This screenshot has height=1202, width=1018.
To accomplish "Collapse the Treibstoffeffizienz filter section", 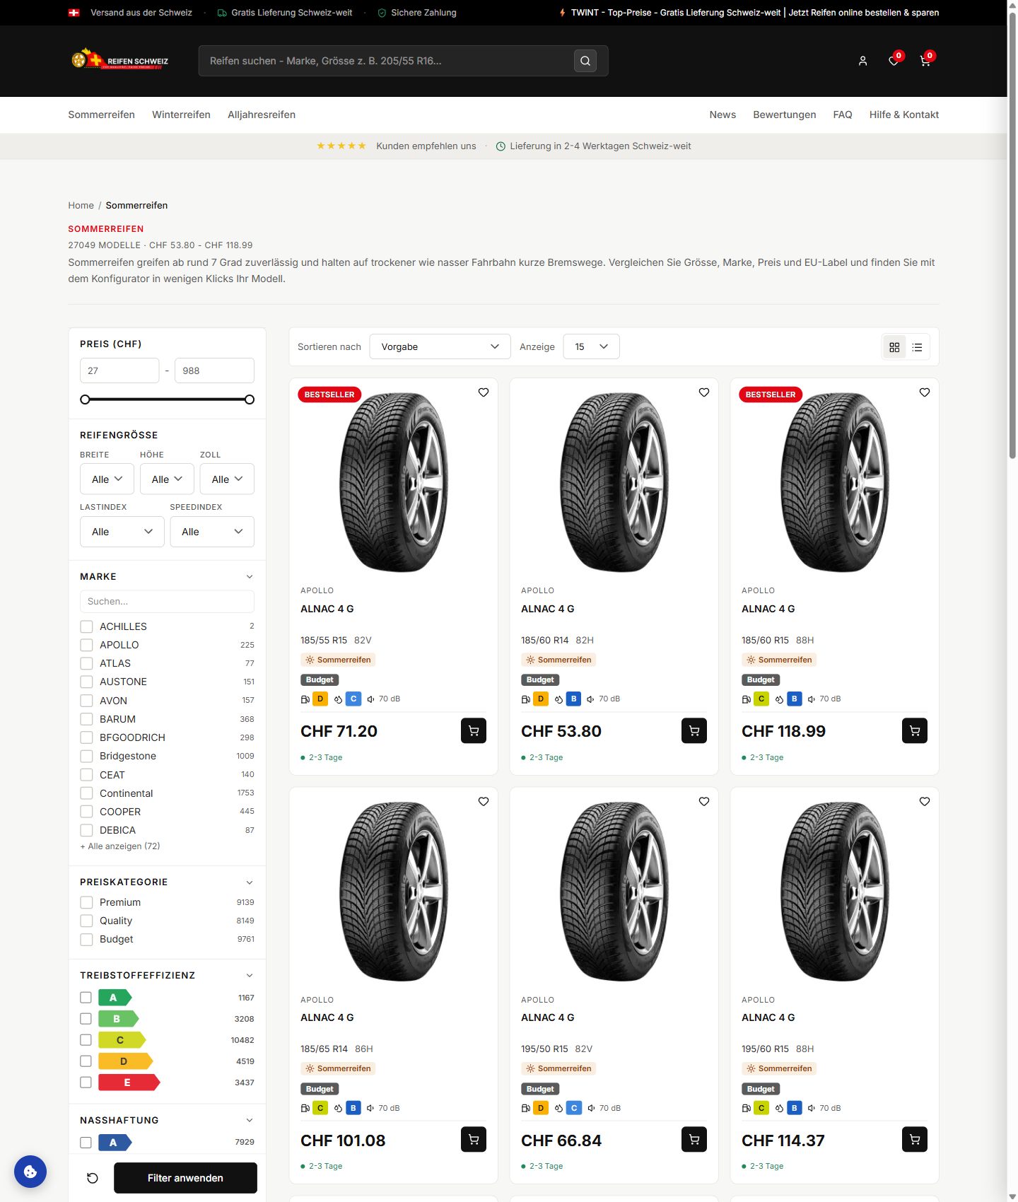I will 250,976.
